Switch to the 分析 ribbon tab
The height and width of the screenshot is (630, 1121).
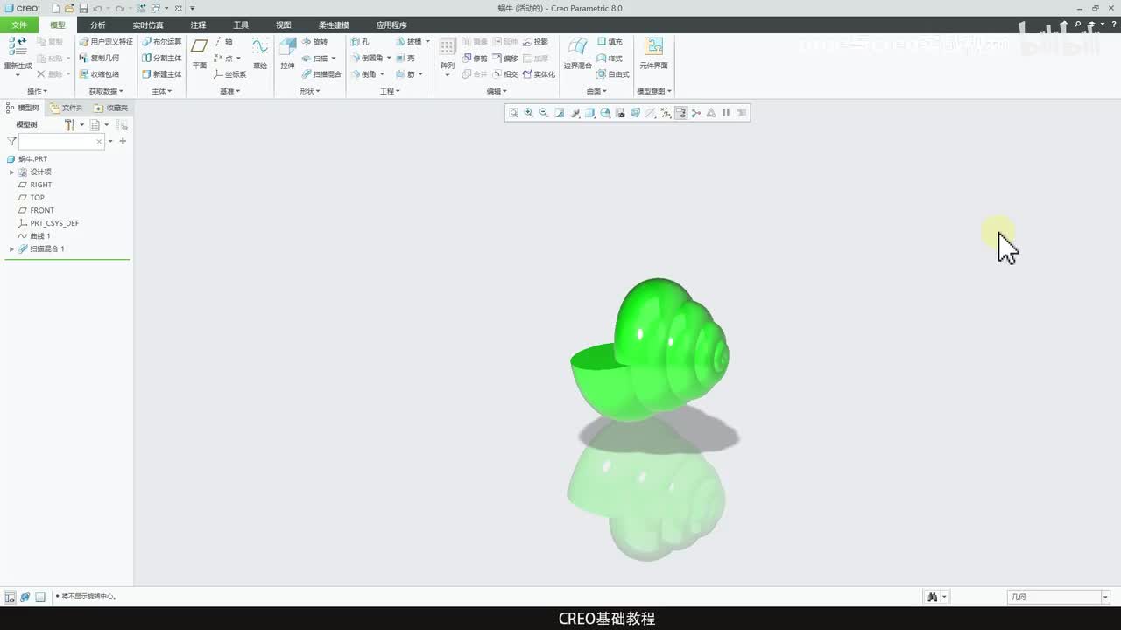click(x=97, y=25)
